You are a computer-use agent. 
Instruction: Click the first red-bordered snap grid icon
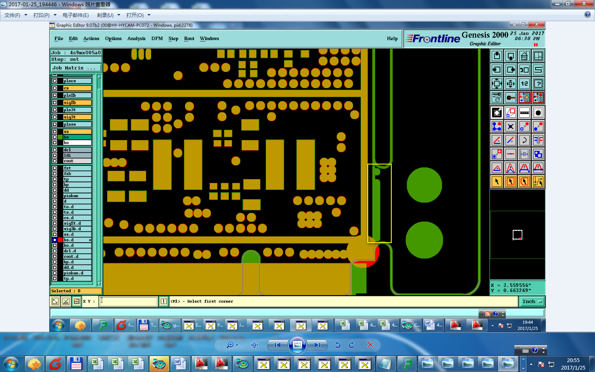[524, 98]
